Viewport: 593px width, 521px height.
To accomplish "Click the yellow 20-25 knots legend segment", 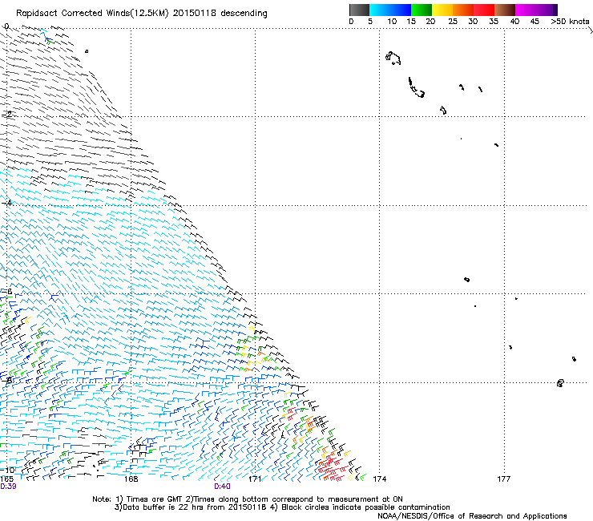I will (442, 10).
